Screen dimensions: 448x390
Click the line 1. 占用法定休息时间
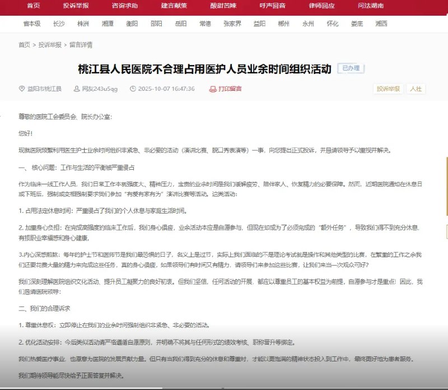click(x=103, y=211)
